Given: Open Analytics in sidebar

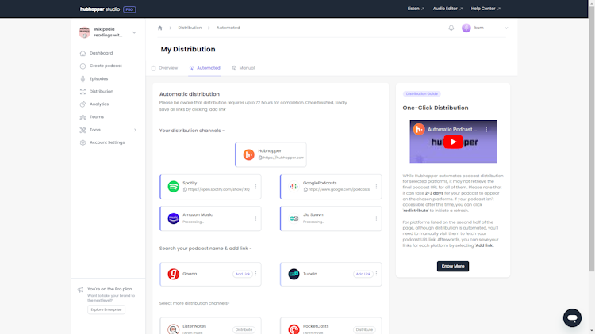Looking at the screenshot, I should click(x=99, y=104).
